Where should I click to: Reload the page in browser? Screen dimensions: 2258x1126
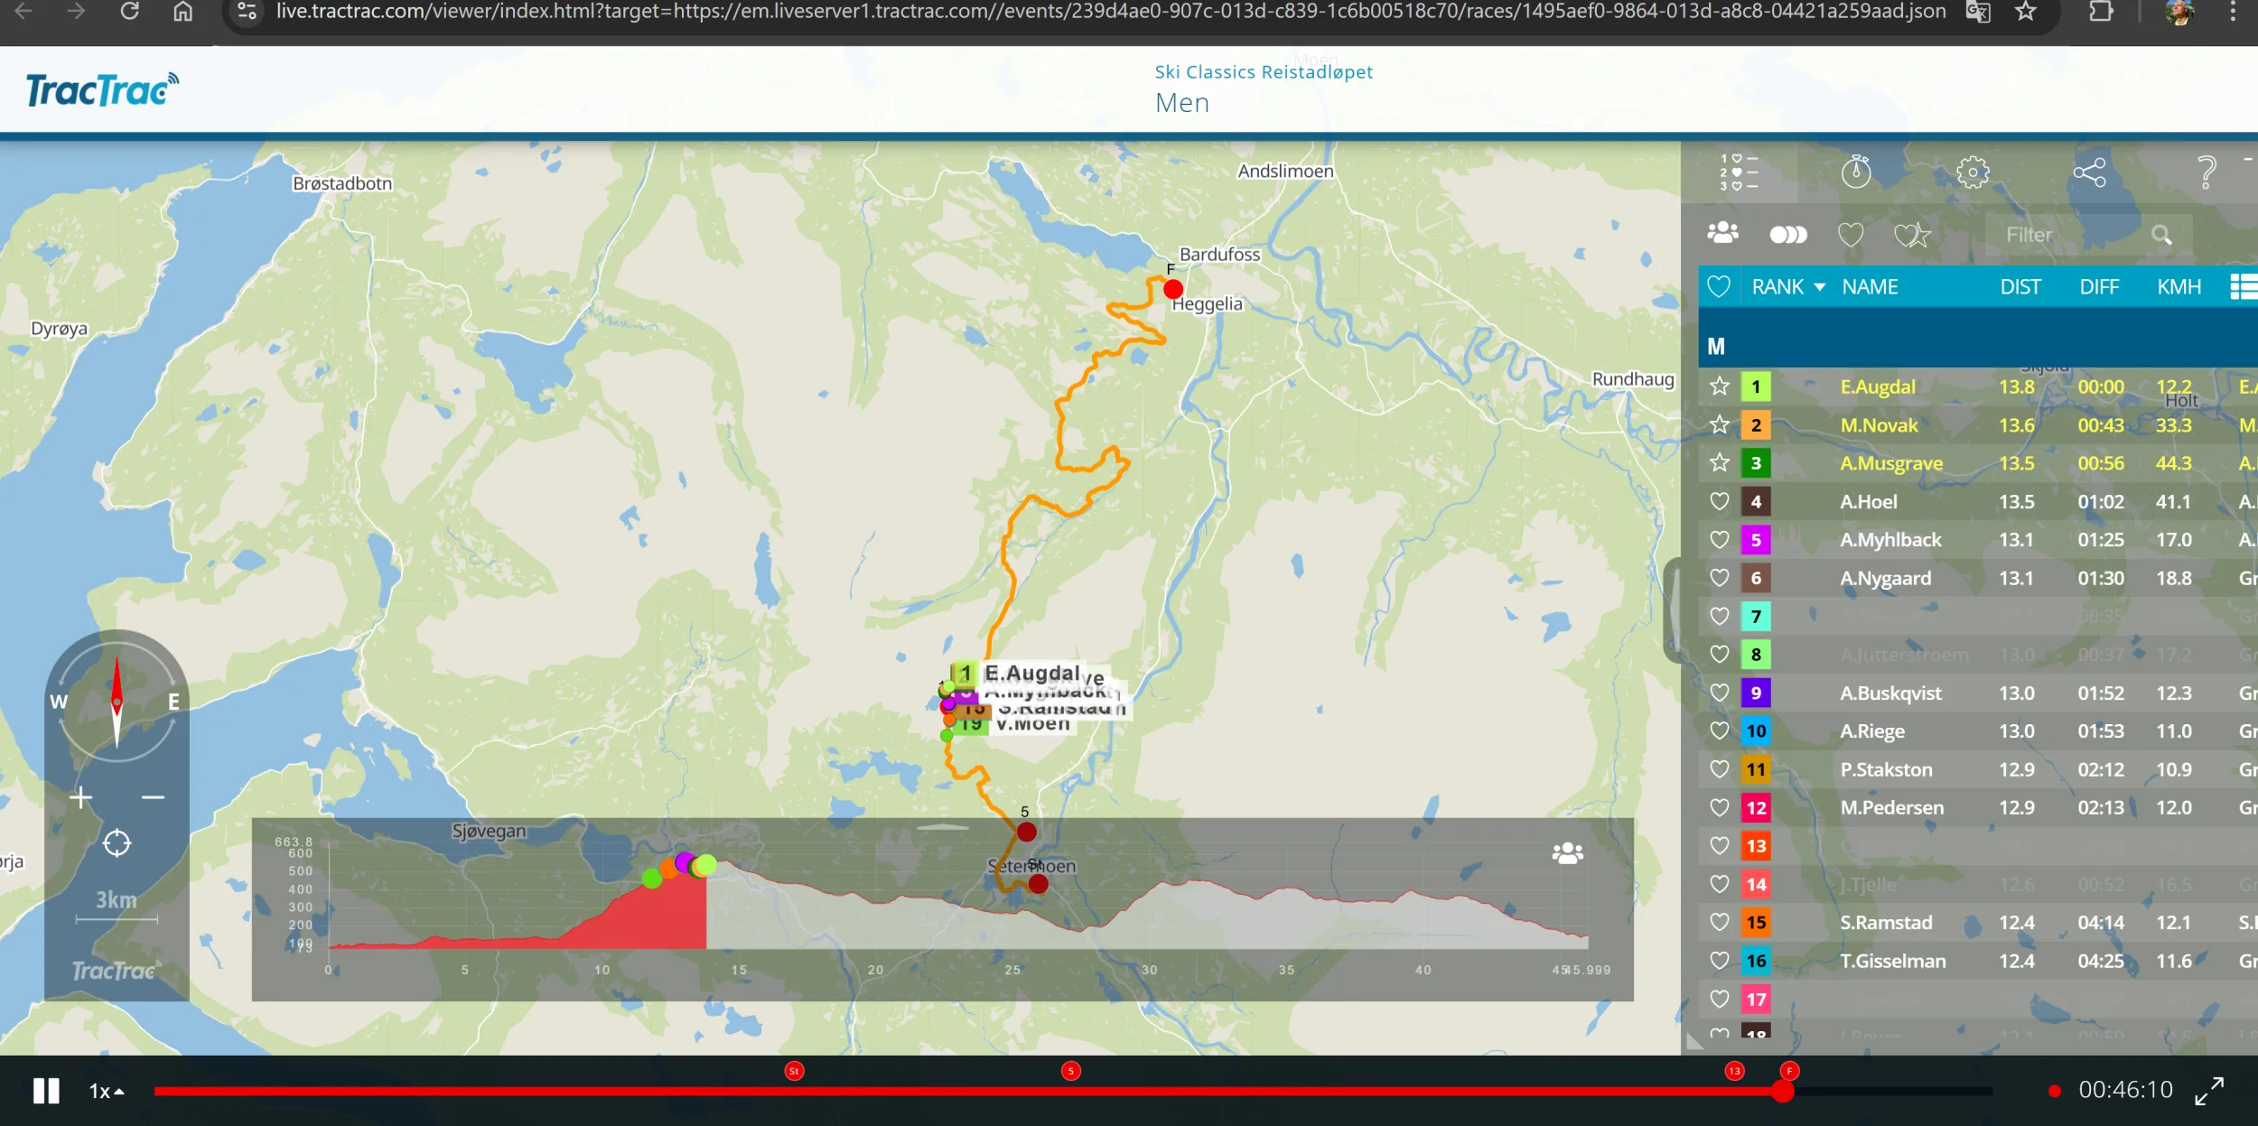(x=129, y=12)
